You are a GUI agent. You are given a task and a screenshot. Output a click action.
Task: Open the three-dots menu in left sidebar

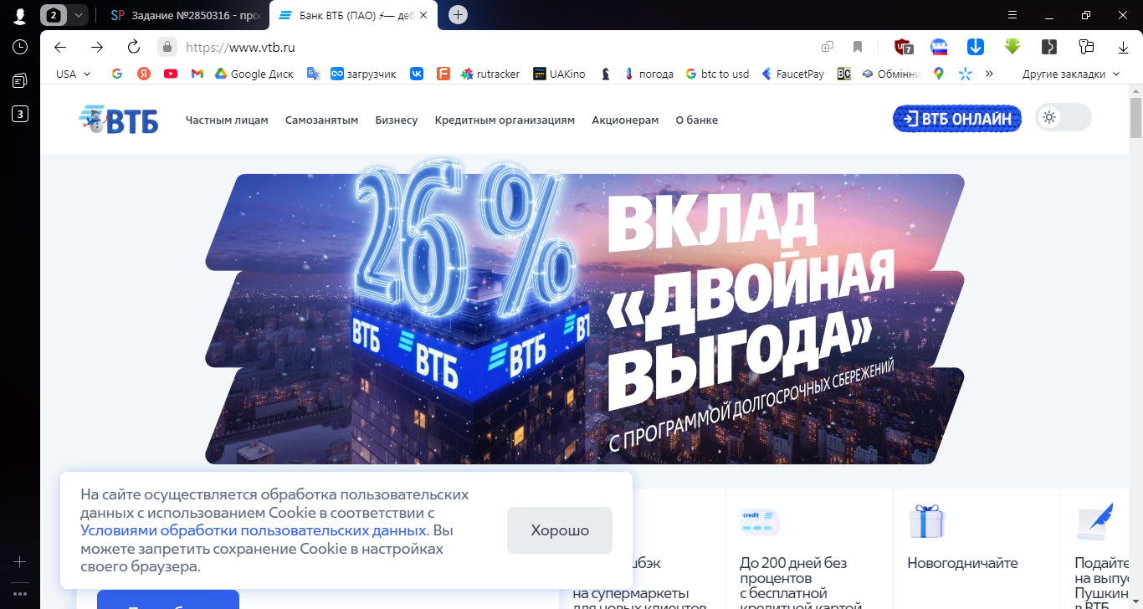(x=19, y=593)
